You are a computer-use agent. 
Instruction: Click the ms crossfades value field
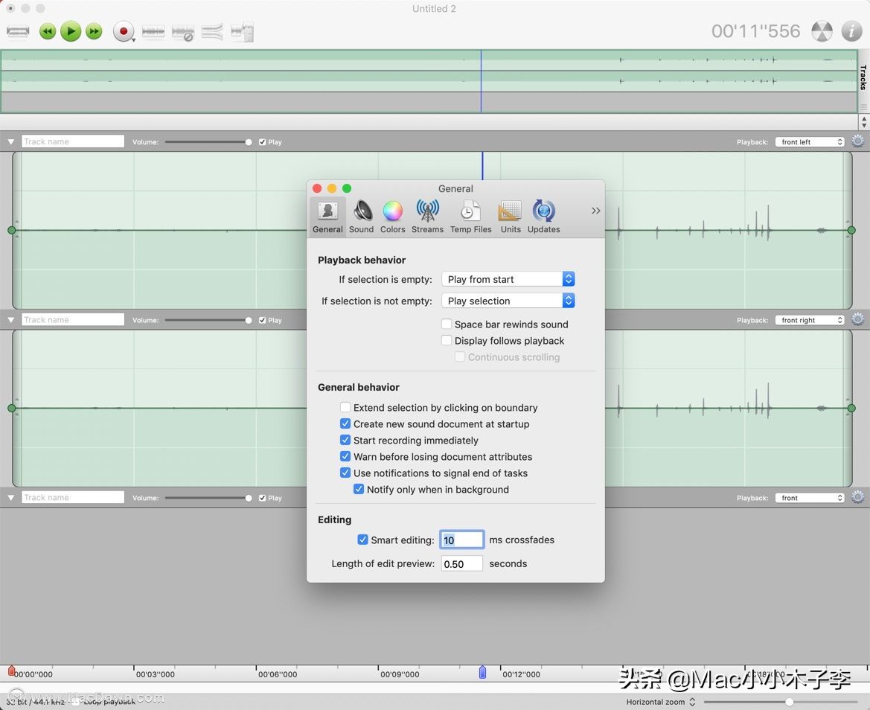[x=461, y=540]
